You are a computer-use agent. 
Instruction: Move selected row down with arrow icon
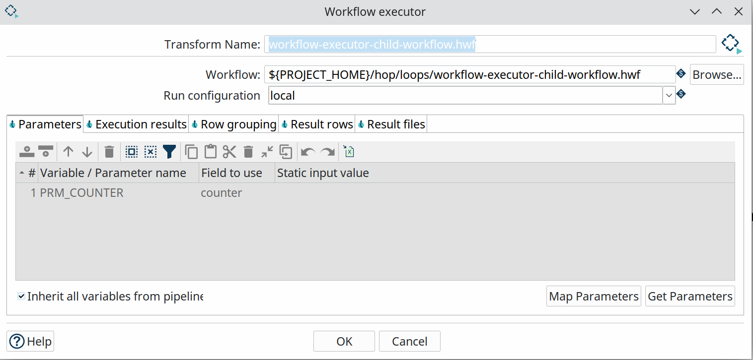(87, 152)
